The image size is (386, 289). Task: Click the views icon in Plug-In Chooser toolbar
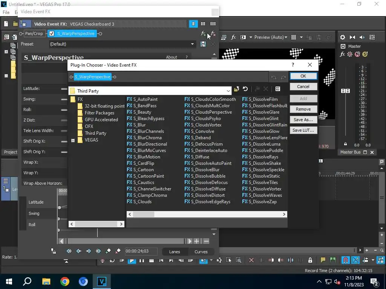(x=278, y=89)
